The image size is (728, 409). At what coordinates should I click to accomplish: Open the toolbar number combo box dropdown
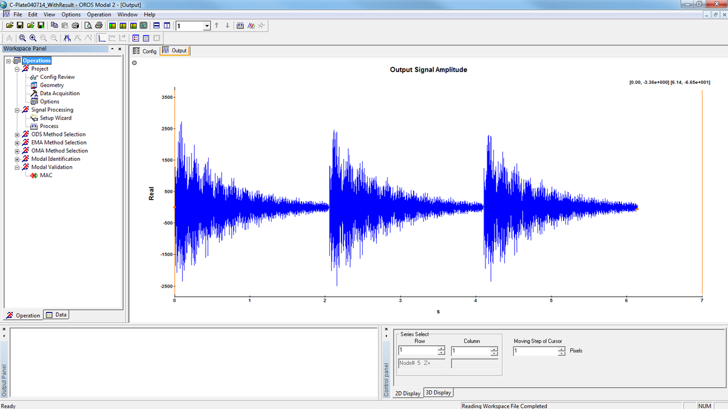click(x=207, y=25)
